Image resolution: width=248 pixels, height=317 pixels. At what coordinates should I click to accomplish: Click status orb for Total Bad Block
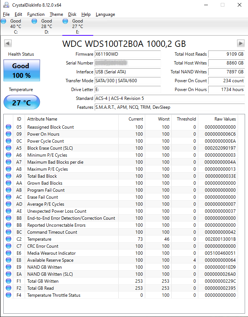click(x=8, y=176)
